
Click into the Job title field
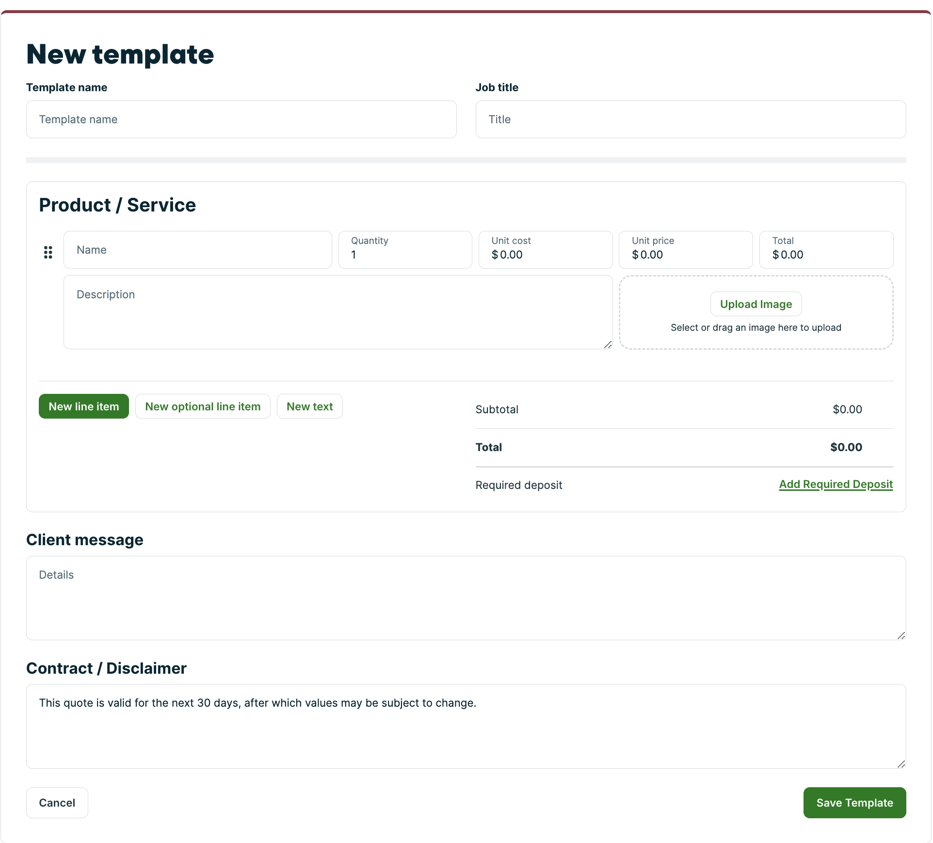(690, 119)
